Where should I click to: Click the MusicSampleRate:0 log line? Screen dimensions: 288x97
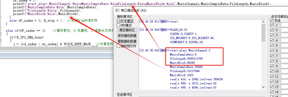coord(183,54)
